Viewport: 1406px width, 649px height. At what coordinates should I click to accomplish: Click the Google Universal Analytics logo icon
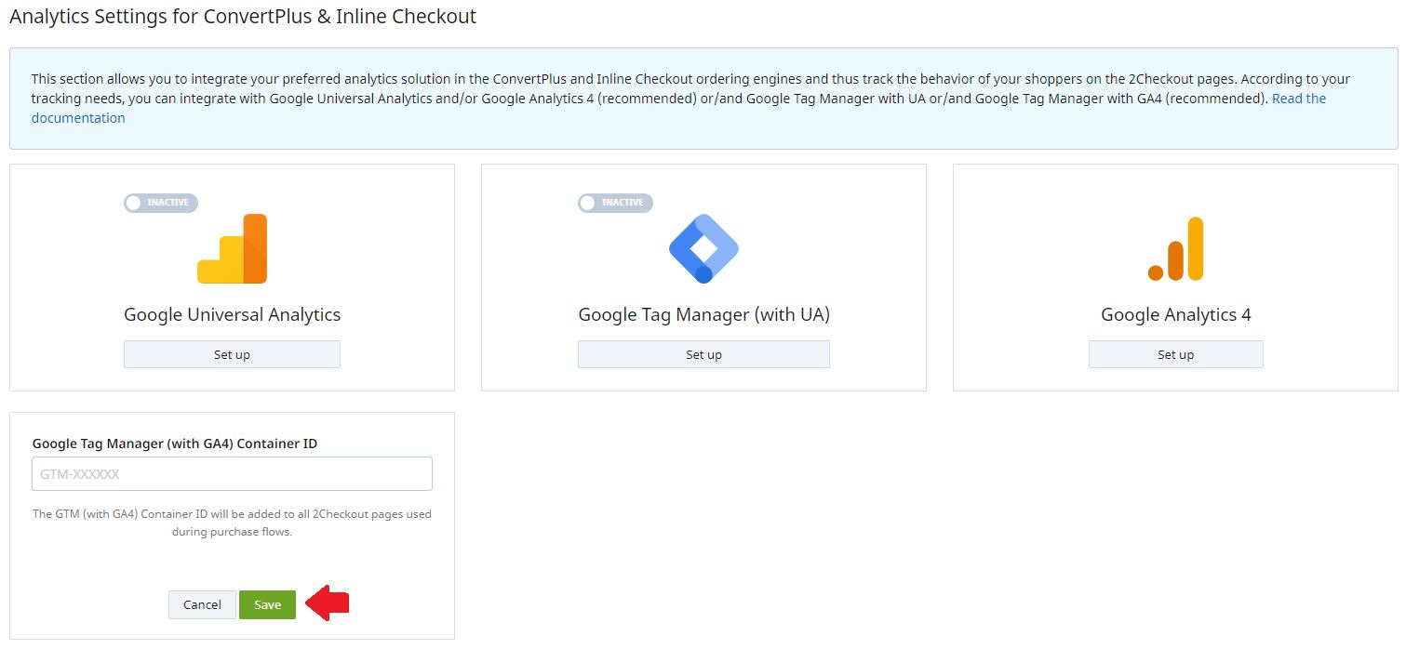[x=232, y=248]
